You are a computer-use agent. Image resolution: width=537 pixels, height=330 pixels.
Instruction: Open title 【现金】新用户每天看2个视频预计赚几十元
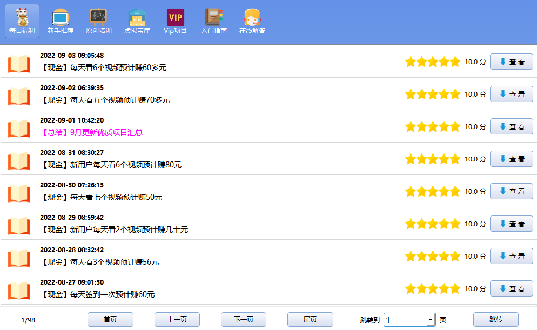click(x=115, y=230)
